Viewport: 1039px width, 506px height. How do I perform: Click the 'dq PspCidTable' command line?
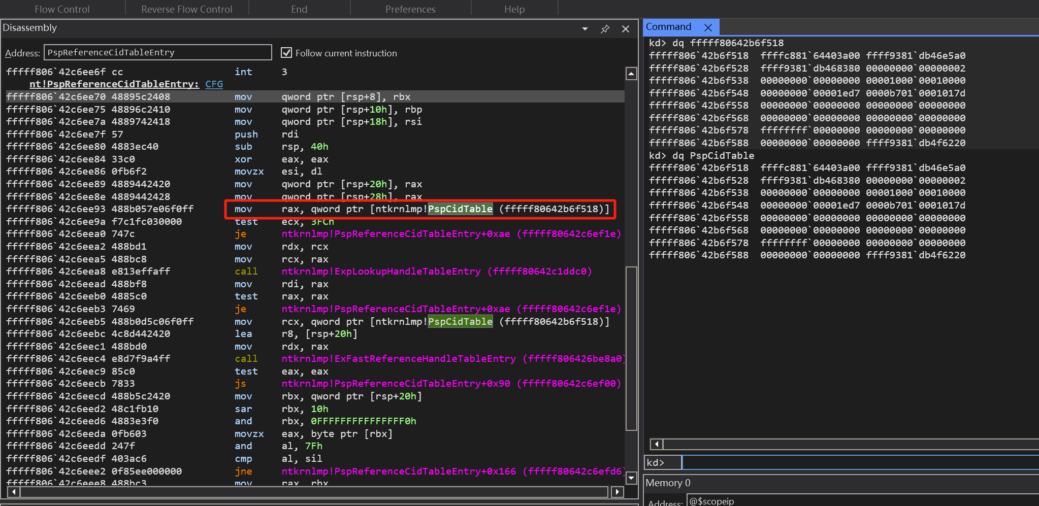point(701,156)
